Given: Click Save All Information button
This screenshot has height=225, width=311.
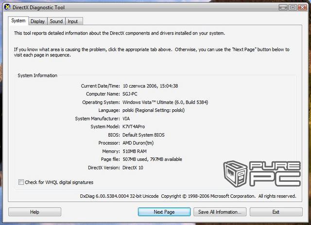Looking at the screenshot, I should [220, 212].
